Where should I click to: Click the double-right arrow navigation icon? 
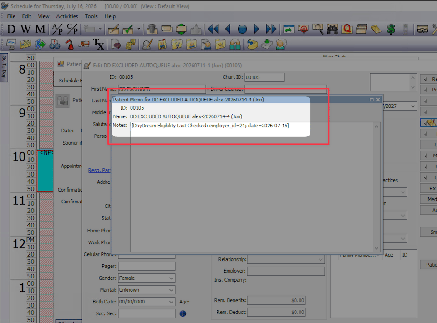pos(271,29)
